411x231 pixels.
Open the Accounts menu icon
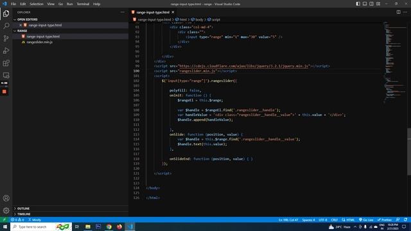coord(6,198)
